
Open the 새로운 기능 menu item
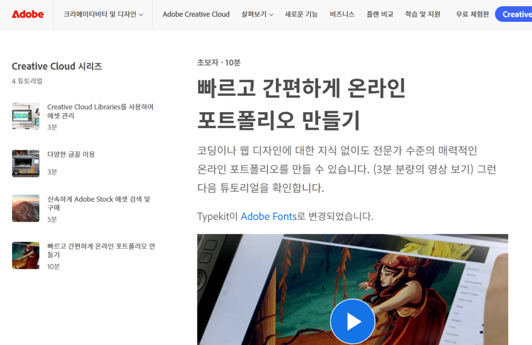point(301,14)
